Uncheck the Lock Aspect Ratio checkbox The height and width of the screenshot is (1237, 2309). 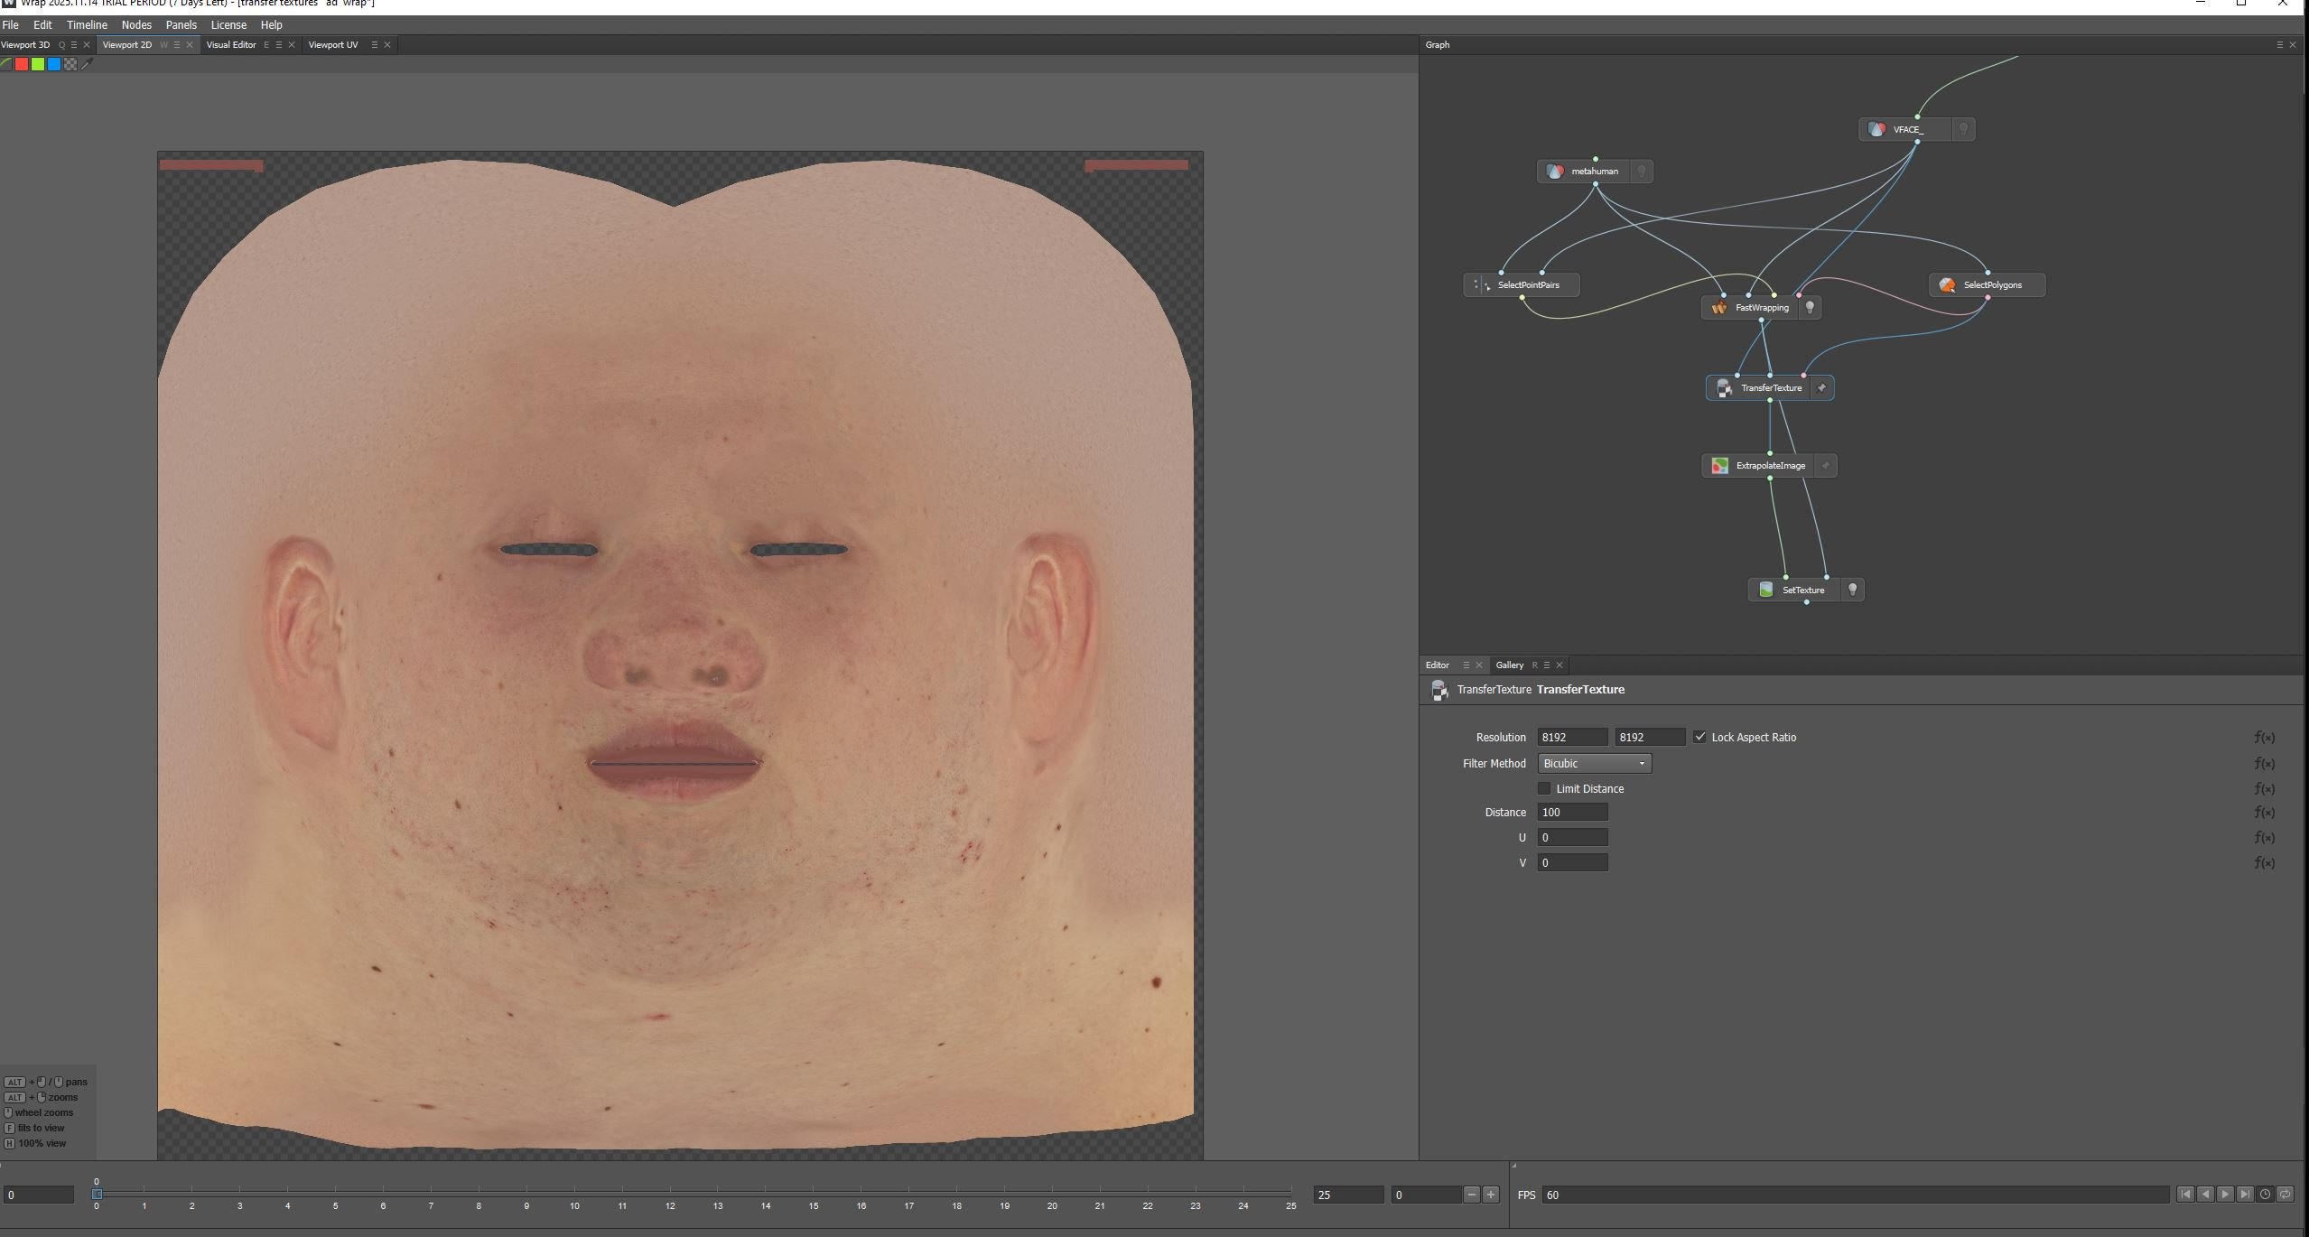coord(1701,737)
